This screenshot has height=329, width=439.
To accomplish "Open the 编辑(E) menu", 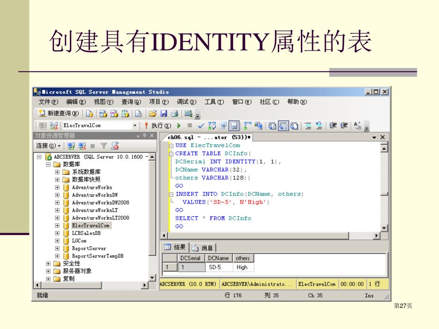I will [x=76, y=102].
